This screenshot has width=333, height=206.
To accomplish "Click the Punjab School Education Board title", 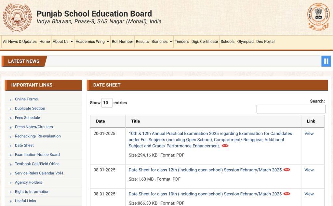I will (x=94, y=14).
